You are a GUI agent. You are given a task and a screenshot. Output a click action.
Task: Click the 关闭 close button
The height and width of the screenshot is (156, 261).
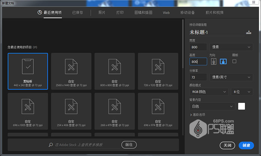click(x=227, y=146)
